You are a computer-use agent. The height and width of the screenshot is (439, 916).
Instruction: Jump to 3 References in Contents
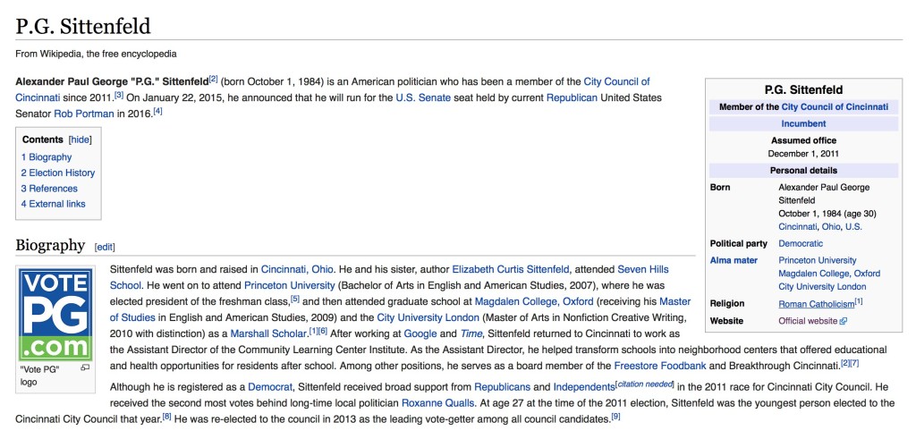49,189
